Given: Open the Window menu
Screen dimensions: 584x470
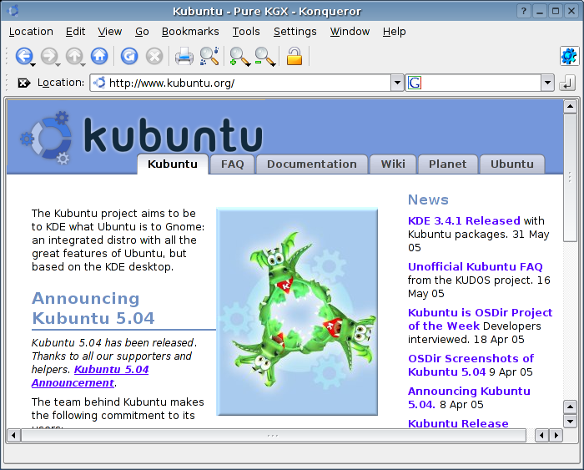Looking at the screenshot, I should click(x=350, y=32).
